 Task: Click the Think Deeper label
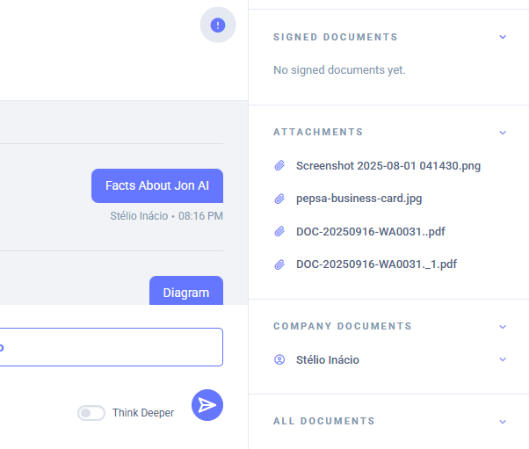pyautogui.click(x=143, y=413)
